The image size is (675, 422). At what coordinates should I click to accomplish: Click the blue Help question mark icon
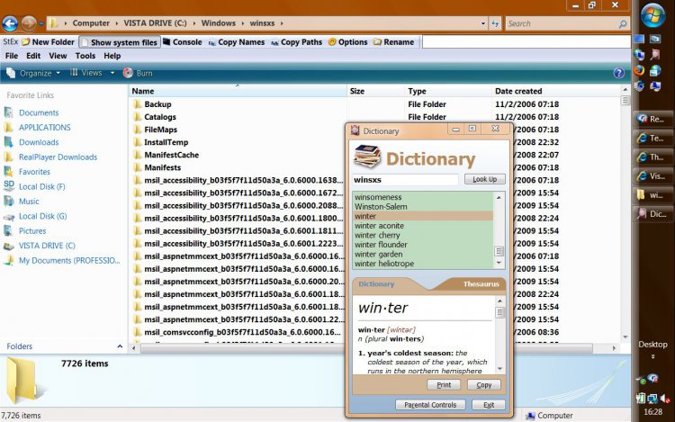pyautogui.click(x=618, y=73)
